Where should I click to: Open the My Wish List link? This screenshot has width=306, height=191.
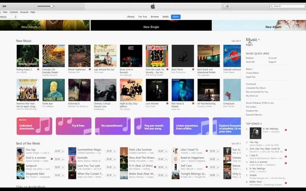click(252, 96)
